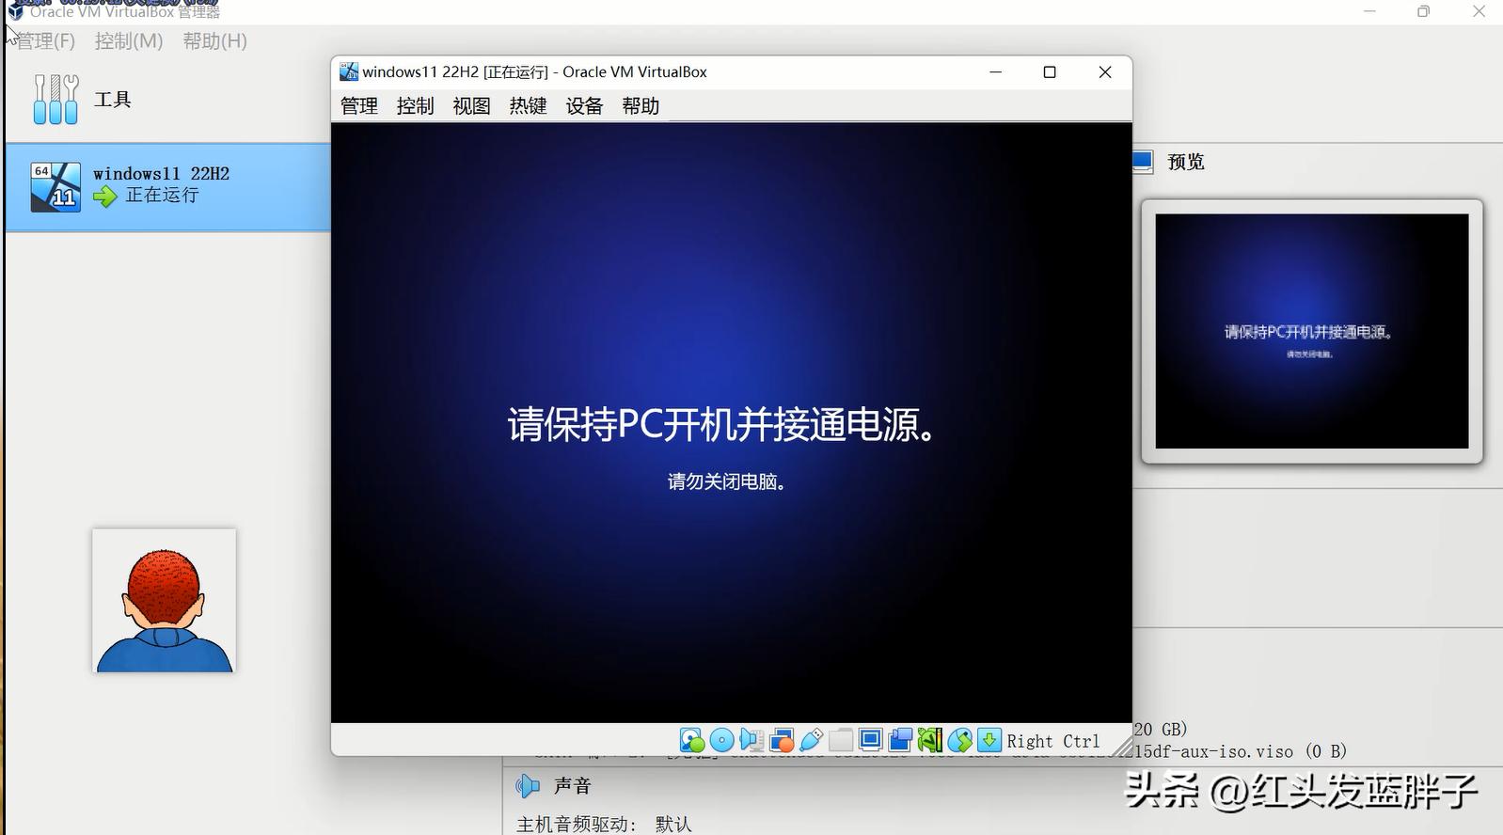Click the sound speaker icon in details pane
Image resolution: width=1503 pixels, height=835 pixels.
coord(528,785)
